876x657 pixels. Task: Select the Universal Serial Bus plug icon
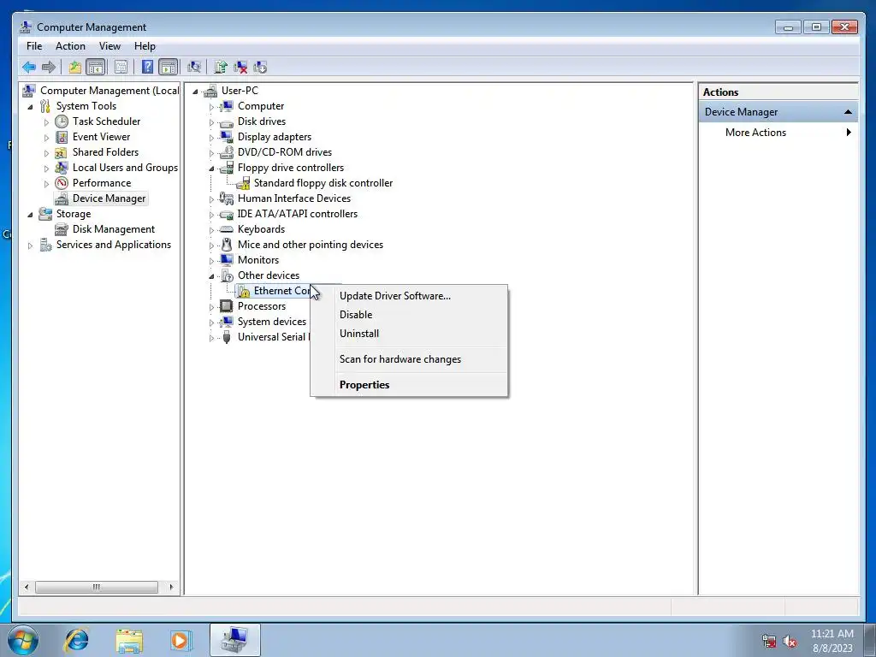click(226, 337)
